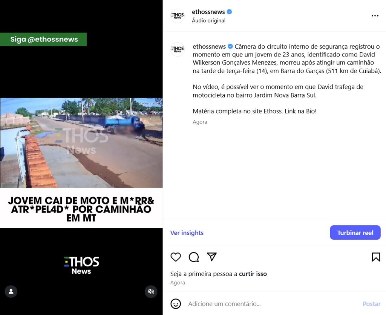Click the verified badge next to header username
The image size is (386, 315).
230,12
